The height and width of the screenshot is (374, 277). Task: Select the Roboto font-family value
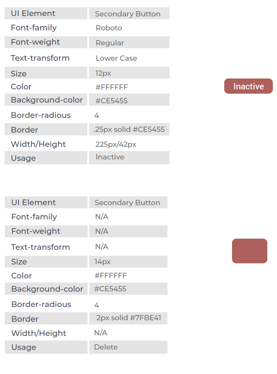[x=109, y=28]
